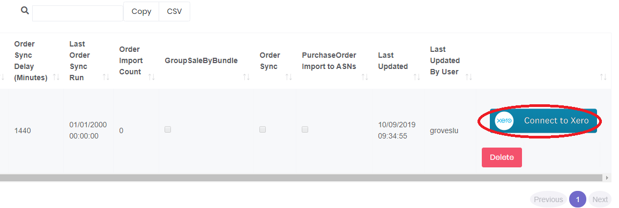
Task: Check PurchaseOrder Import to ASNs box
Action: click(x=305, y=129)
